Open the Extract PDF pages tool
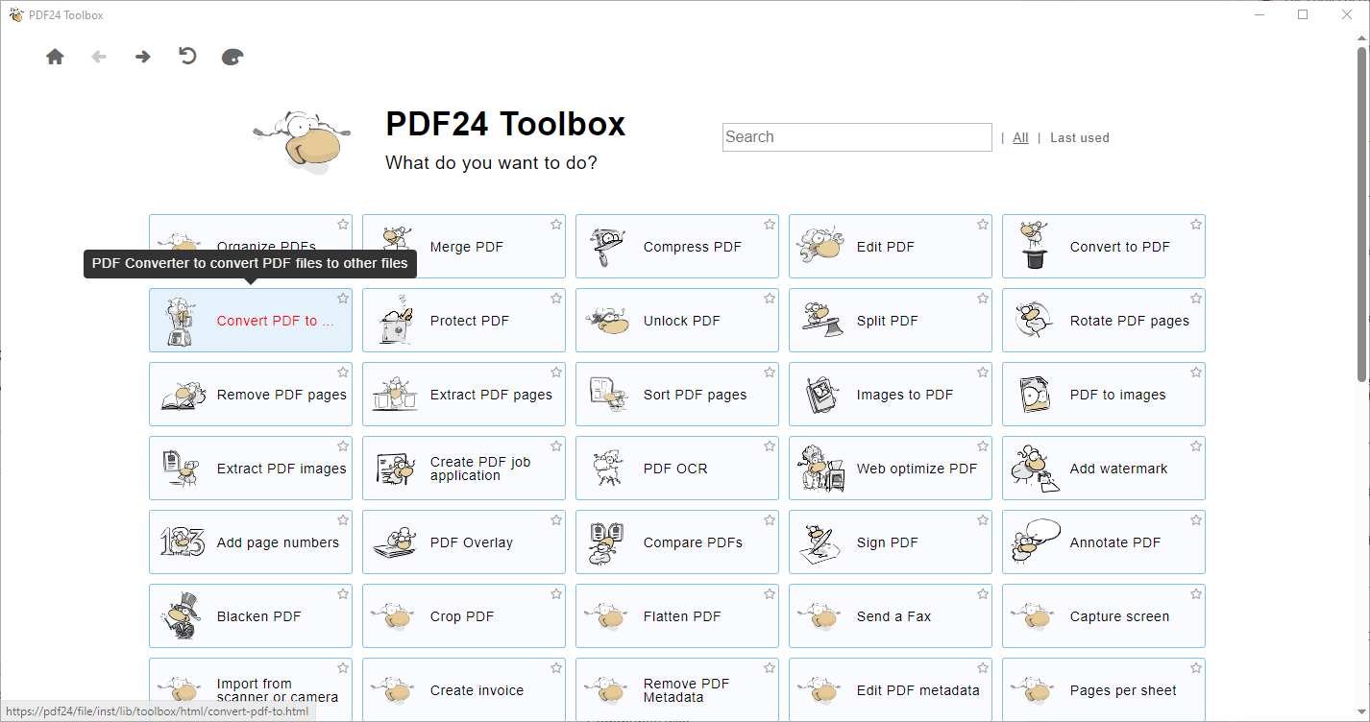The height and width of the screenshot is (722, 1370). [x=464, y=395]
